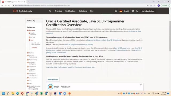Open the Buy menu
This screenshot has height=96, width=171.
point(92,11)
